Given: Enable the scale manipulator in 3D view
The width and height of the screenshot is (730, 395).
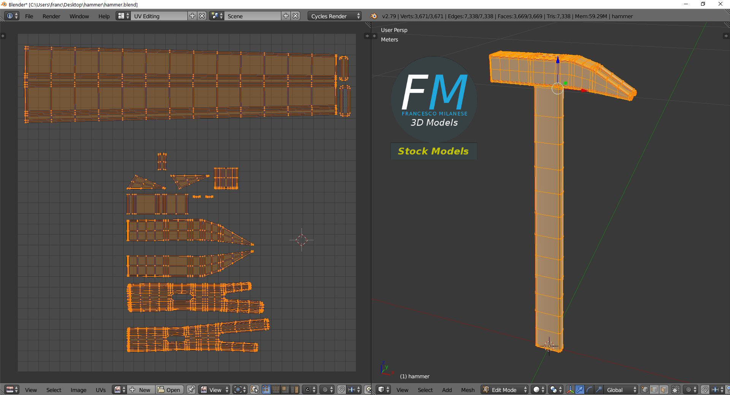Looking at the screenshot, I should (598, 390).
